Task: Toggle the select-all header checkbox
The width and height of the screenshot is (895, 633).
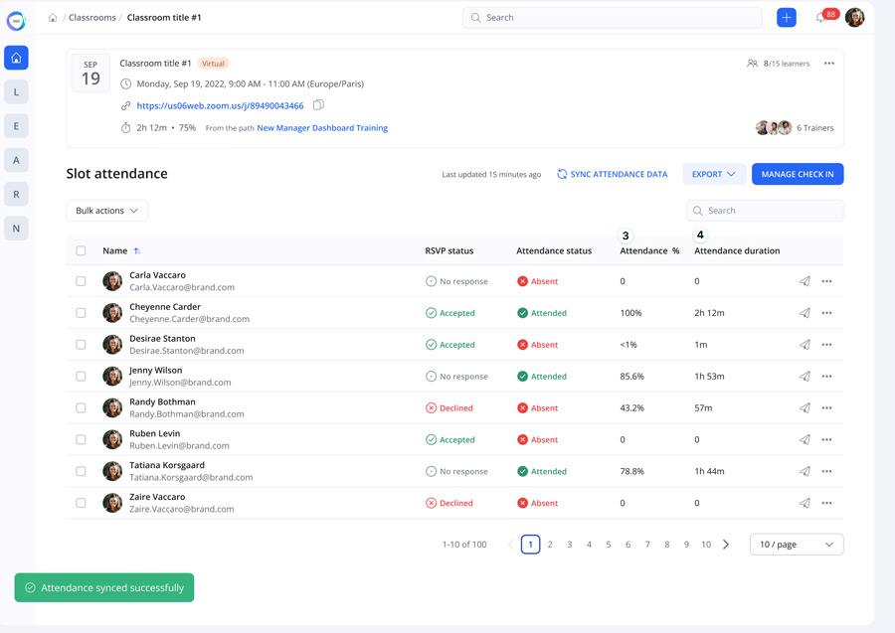Action: 82,251
